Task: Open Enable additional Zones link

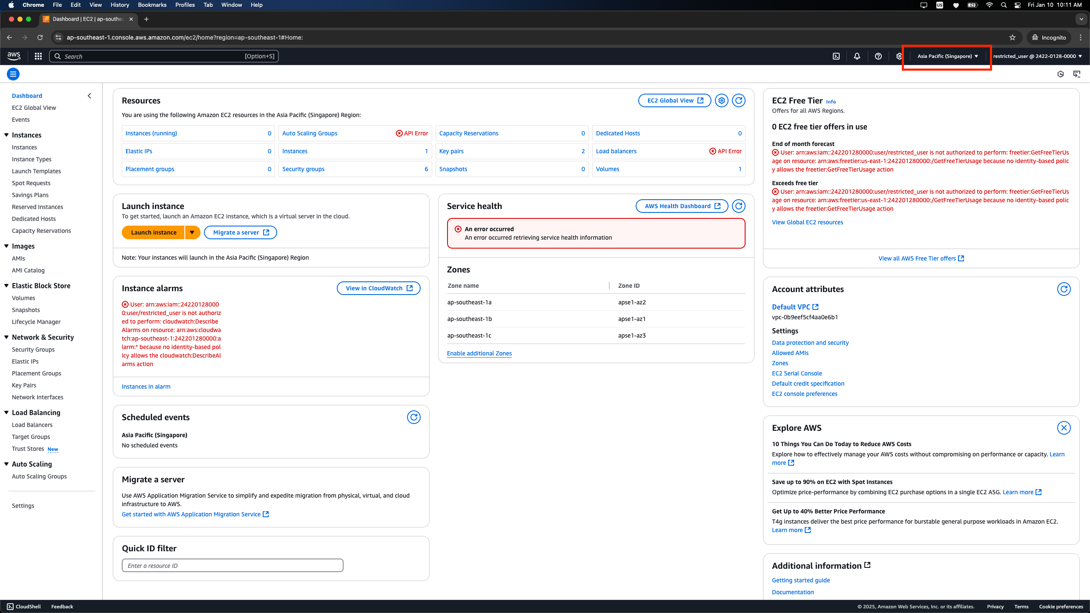Action: [x=479, y=353]
